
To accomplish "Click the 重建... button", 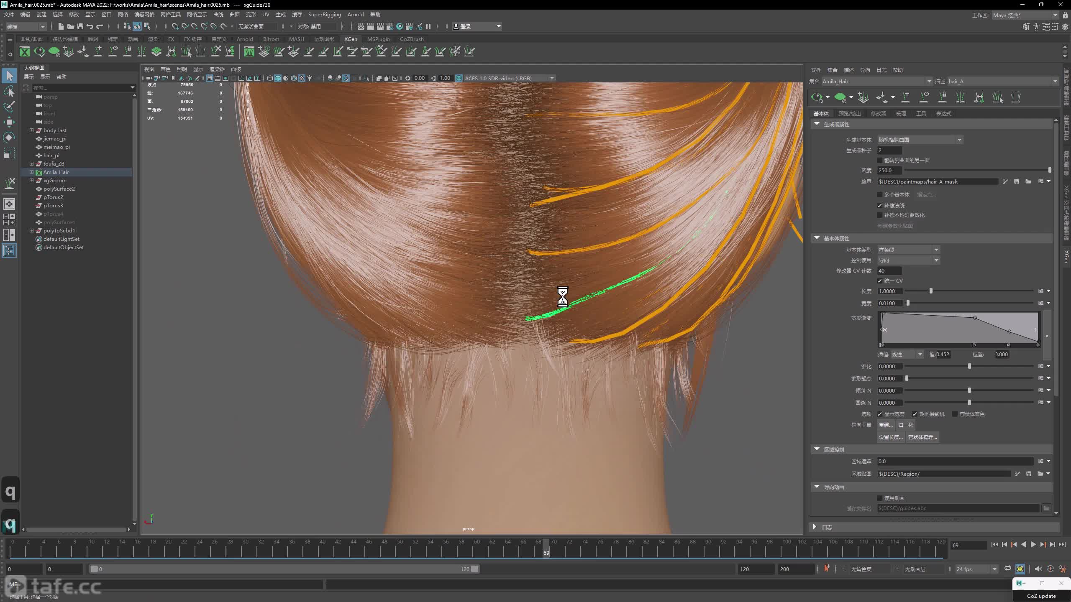I will click(x=886, y=425).
